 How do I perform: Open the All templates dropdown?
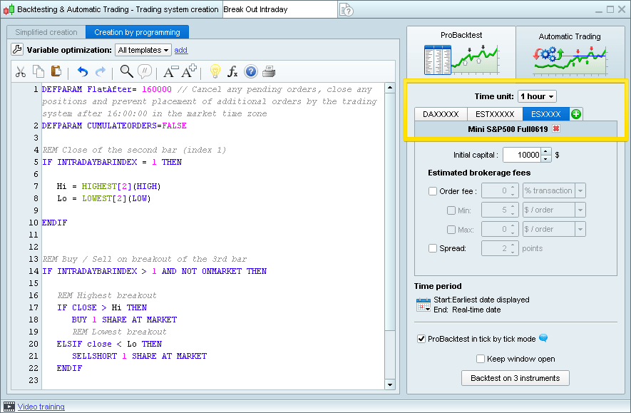click(x=143, y=50)
